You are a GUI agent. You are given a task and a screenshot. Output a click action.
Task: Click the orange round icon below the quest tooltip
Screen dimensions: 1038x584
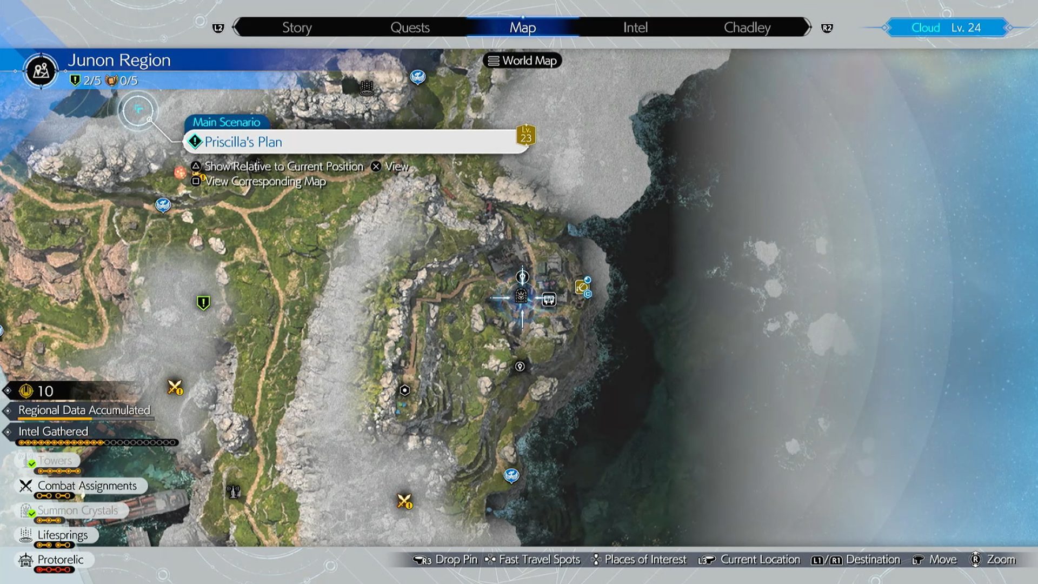[179, 172]
